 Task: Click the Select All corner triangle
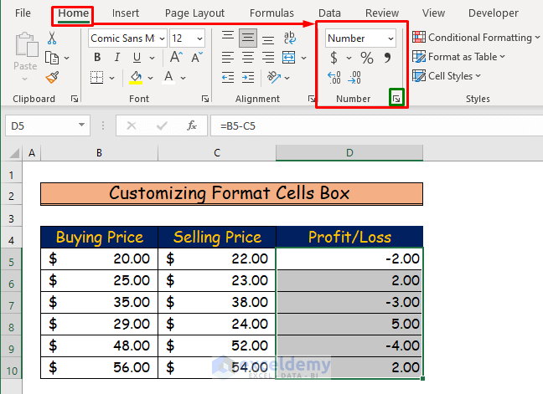(13, 153)
